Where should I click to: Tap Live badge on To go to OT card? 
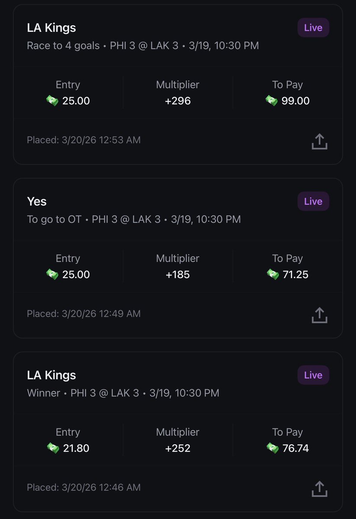point(313,202)
